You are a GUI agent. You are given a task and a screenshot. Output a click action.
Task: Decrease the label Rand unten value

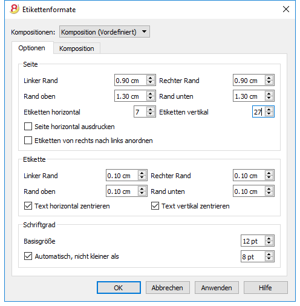click(269, 193)
